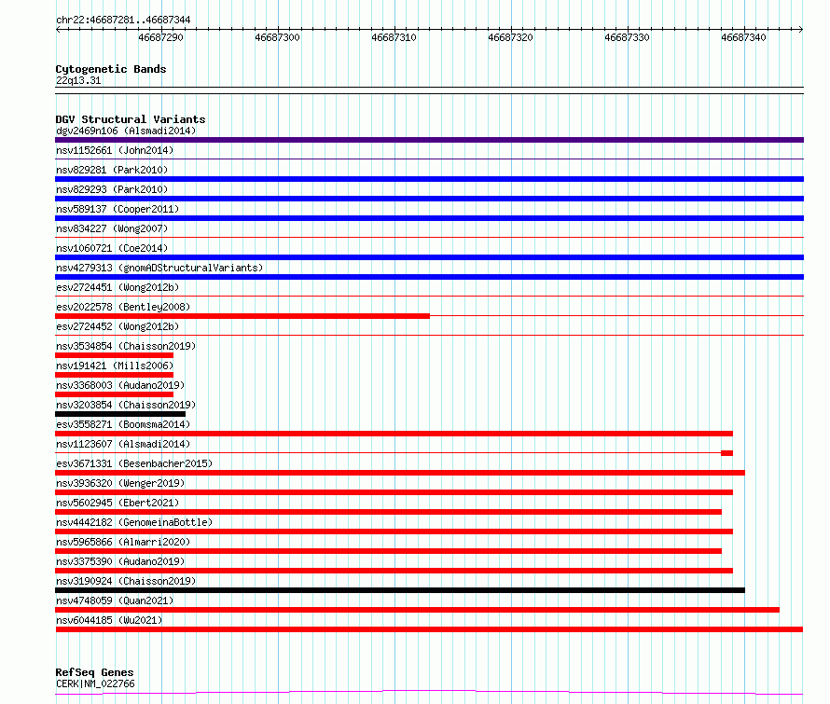
Task: Click the dark purple dgv2469n106 bar
Action: [429, 140]
